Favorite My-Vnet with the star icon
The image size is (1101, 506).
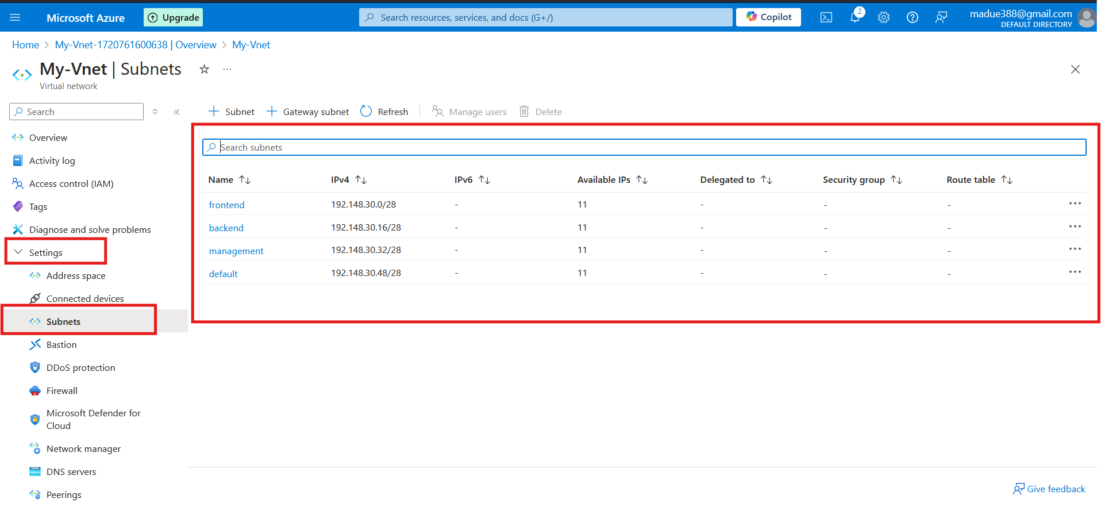click(x=204, y=70)
